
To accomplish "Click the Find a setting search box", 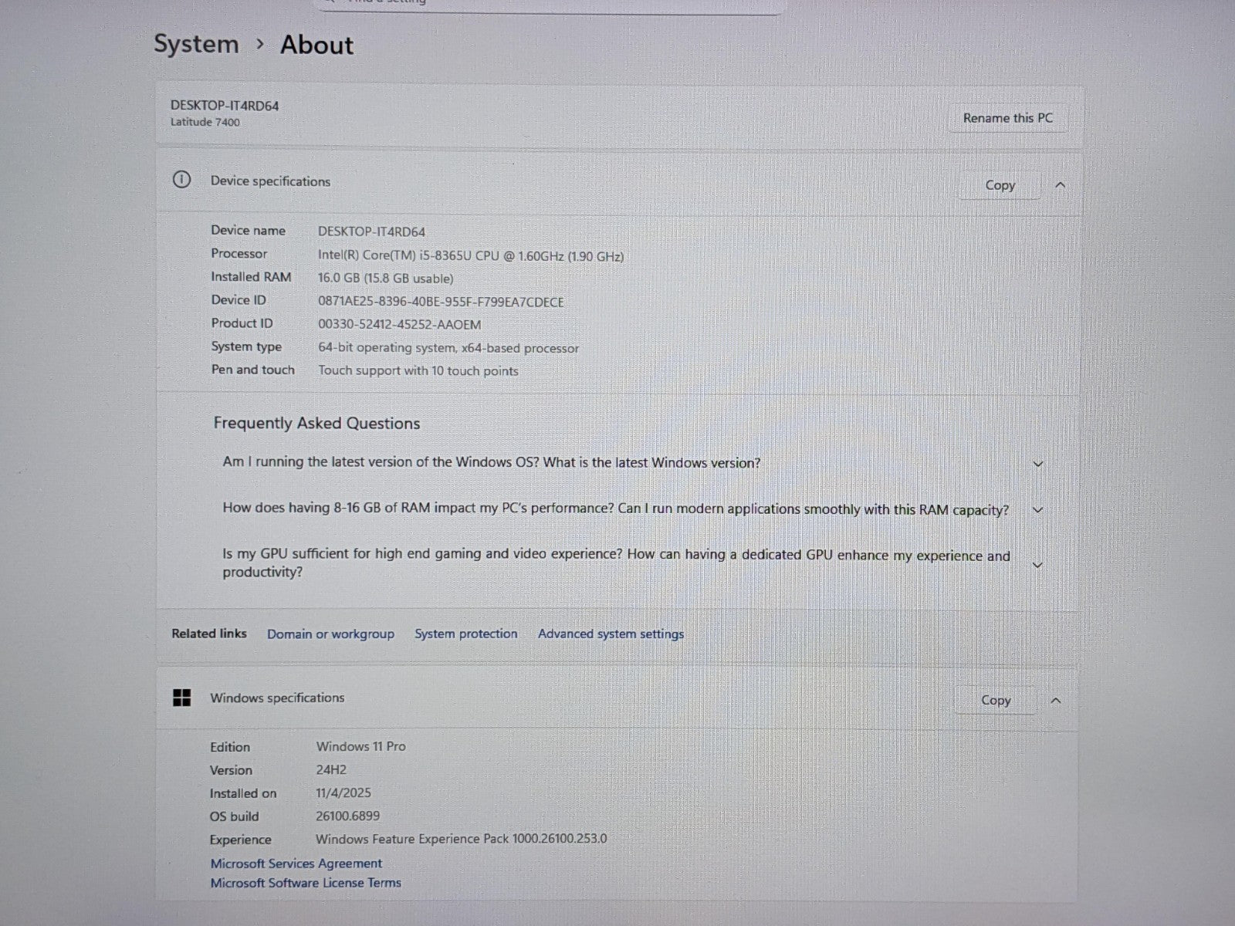I will 548,4.
